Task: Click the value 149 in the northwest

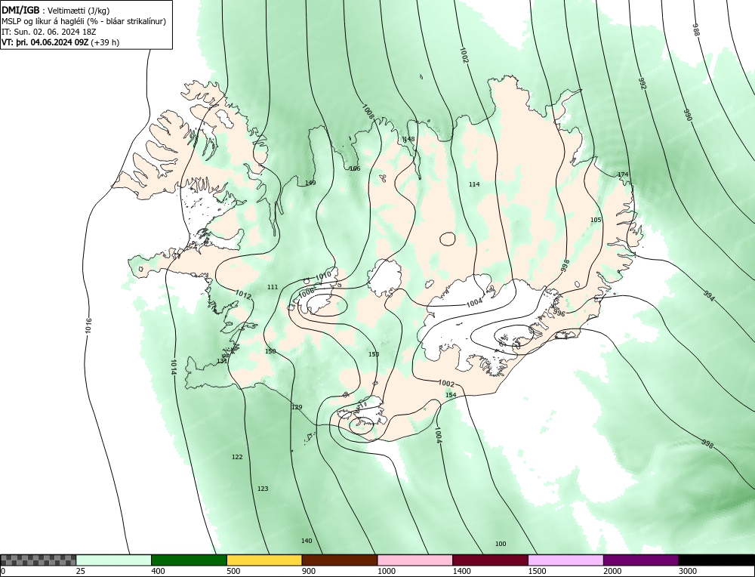Action: click(310, 183)
